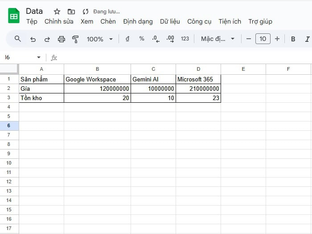Image resolution: width=312 pixels, height=234 pixels.
Task: Click the font size input field
Action: click(263, 39)
